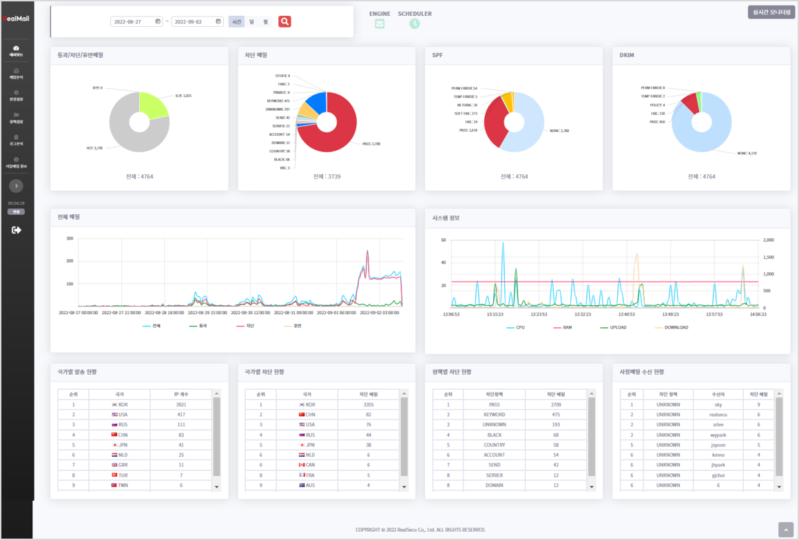Toggle the CPU series in system chart legend

tap(515, 327)
